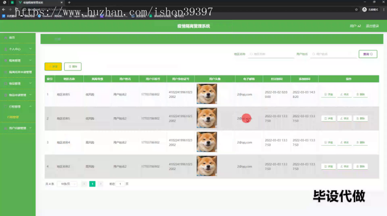Viewport: 387px width, 216px height.
Task: Expand the 个人中心 sidebar menu
Action: coord(18,49)
